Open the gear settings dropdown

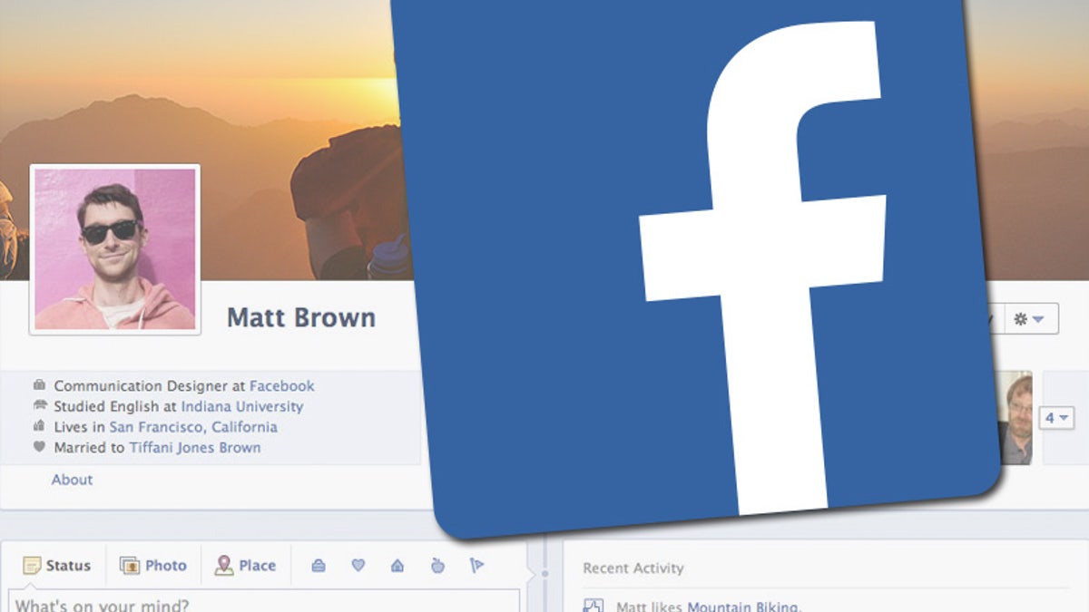[x=1029, y=319]
